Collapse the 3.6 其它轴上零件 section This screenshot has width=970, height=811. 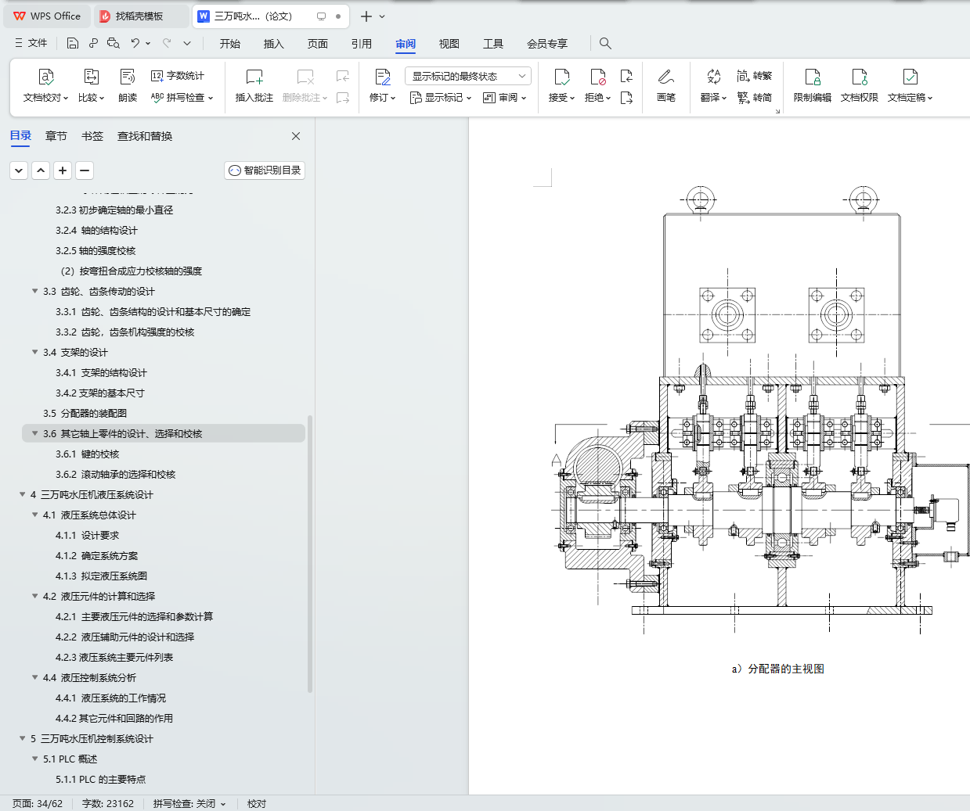[x=34, y=433]
